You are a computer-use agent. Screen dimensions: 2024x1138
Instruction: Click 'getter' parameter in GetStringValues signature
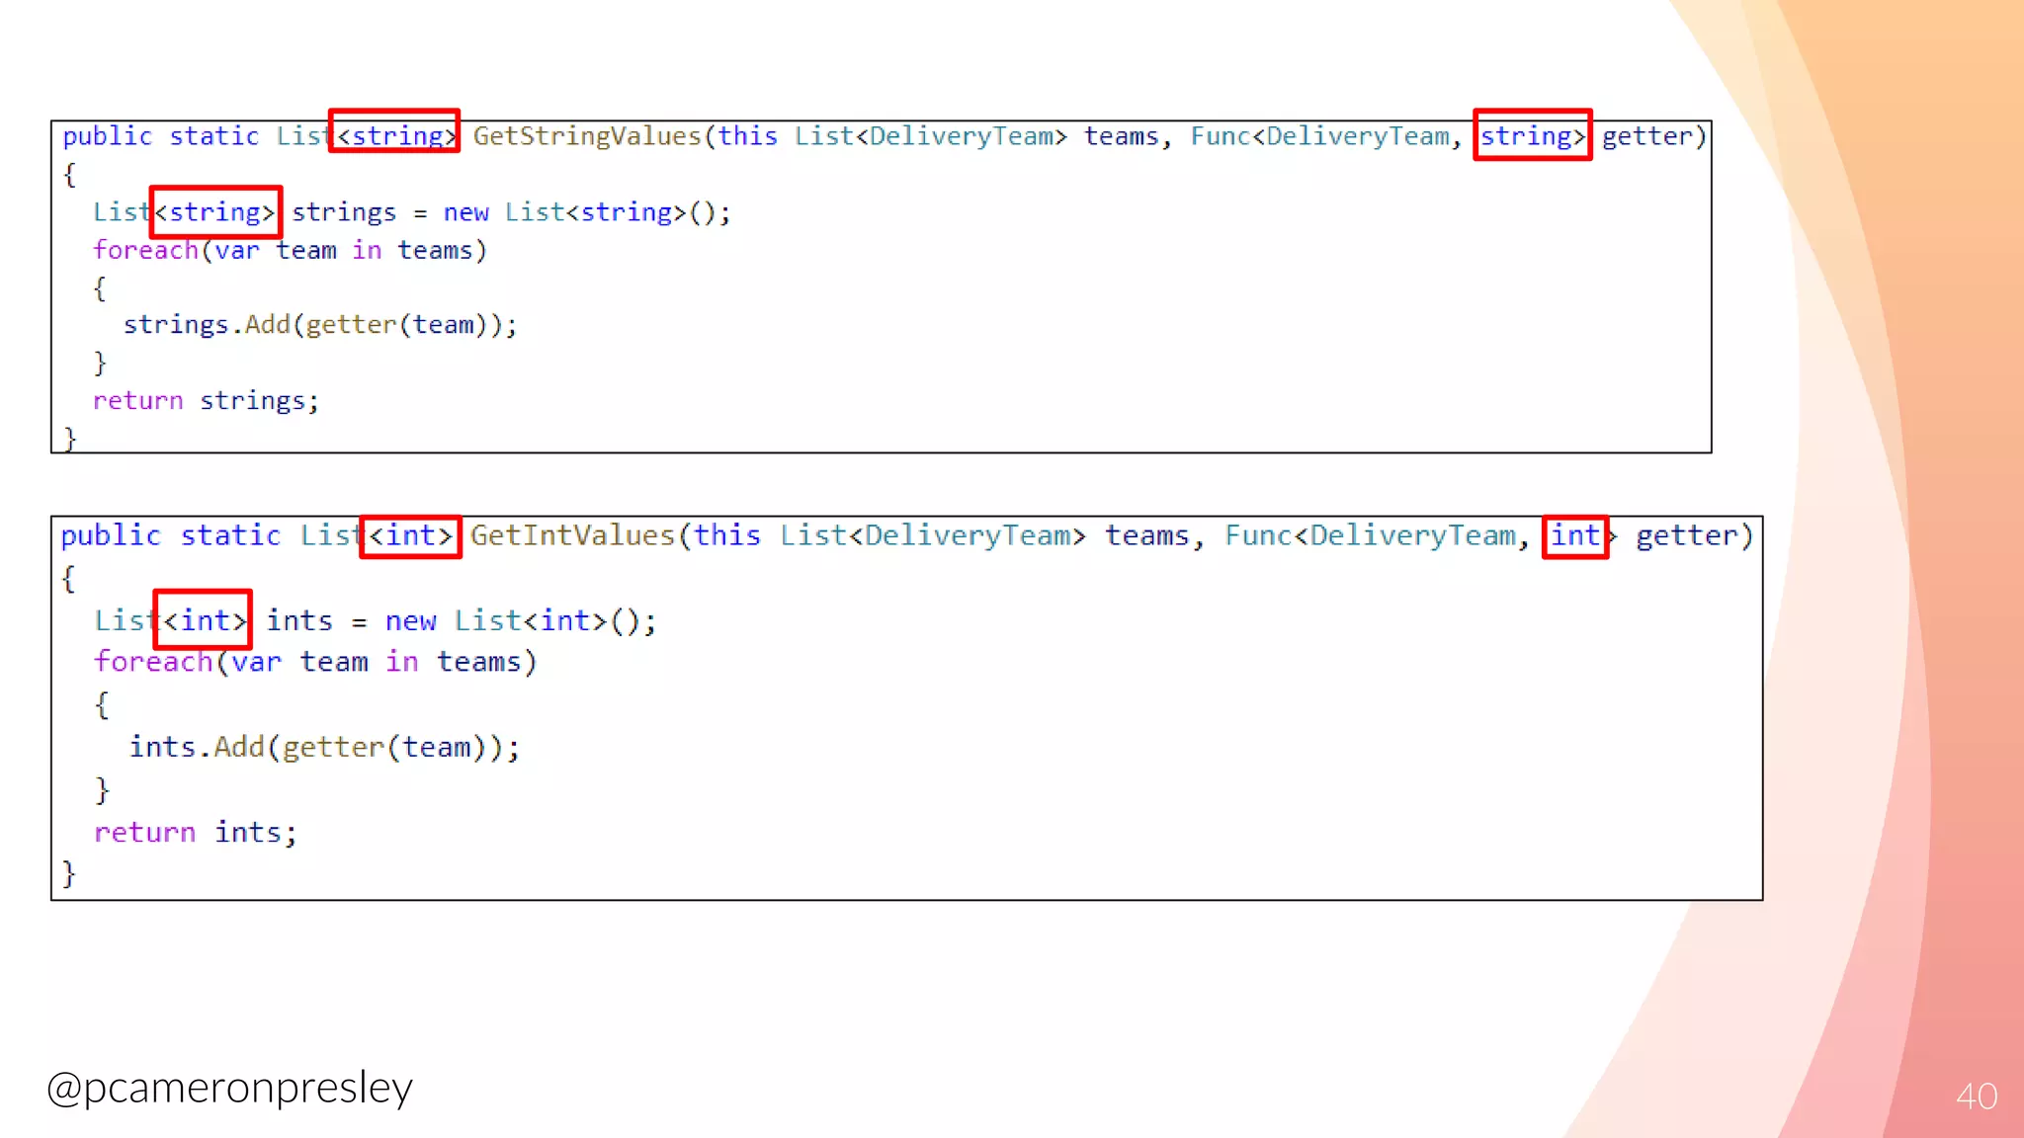click(1646, 136)
